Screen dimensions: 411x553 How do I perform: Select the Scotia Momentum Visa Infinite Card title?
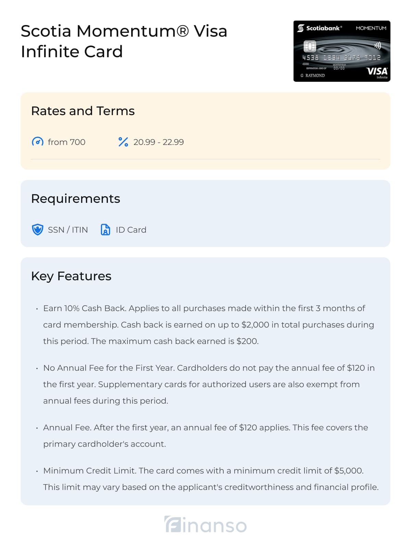tap(124, 41)
